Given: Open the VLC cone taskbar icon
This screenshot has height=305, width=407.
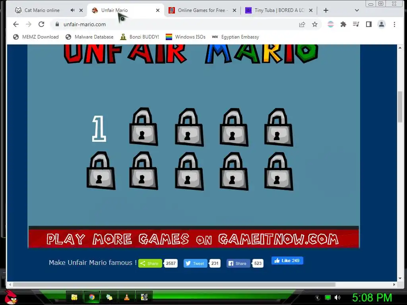Looking at the screenshot, I should [x=127, y=297].
